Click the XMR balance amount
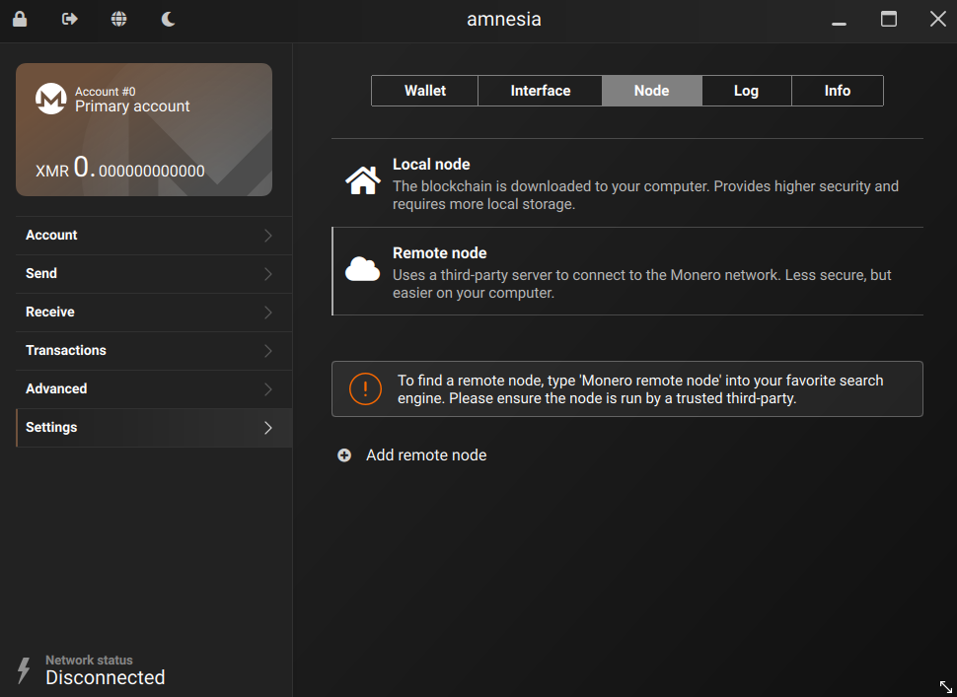Image resolution: width=957 pixels, height=697 pixels. click(120, 167)
